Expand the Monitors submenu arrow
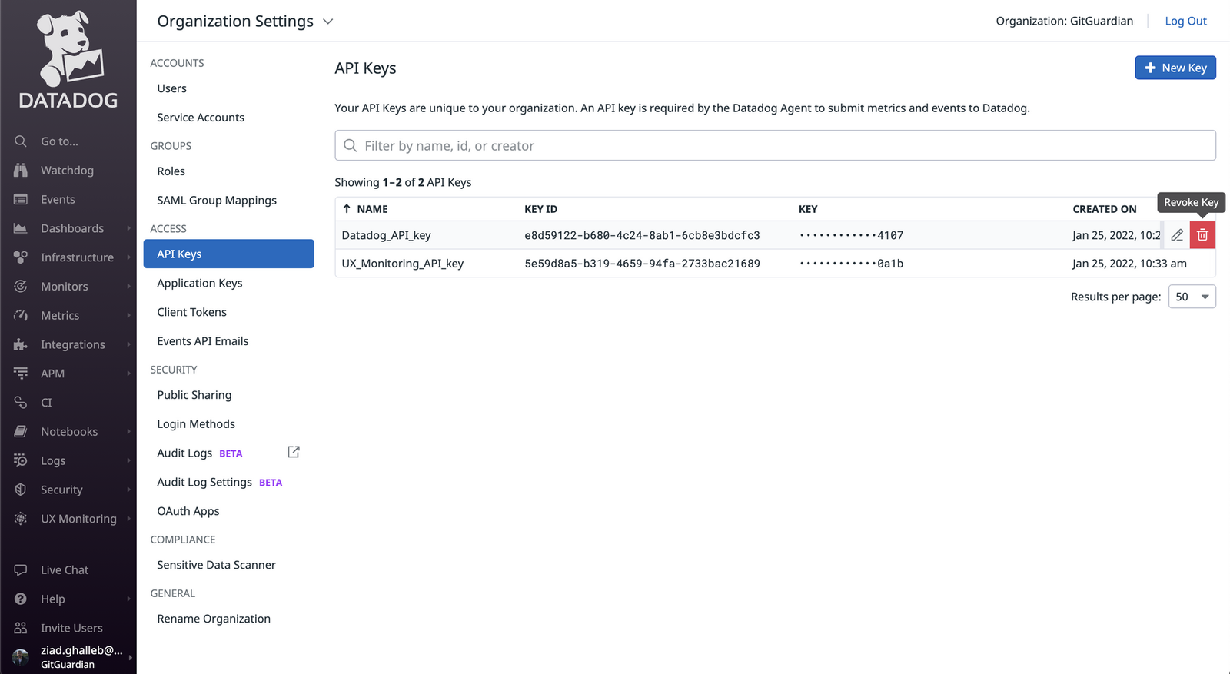The width and height of the screenshot is (1230, 674). pos(128,286)
